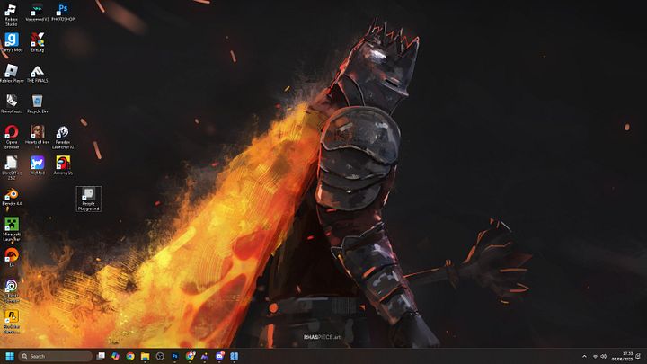Open Copilot from the taskbar

(115, 356)
